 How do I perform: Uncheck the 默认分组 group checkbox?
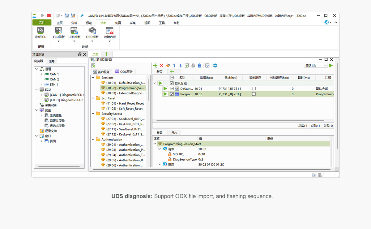[172, 83]
